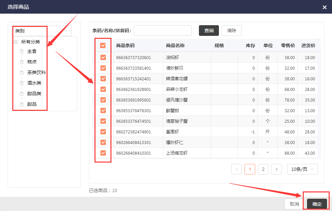Select the 甜品类 category
This screenshot has height=211, width=332.
(x=34, y=94)
